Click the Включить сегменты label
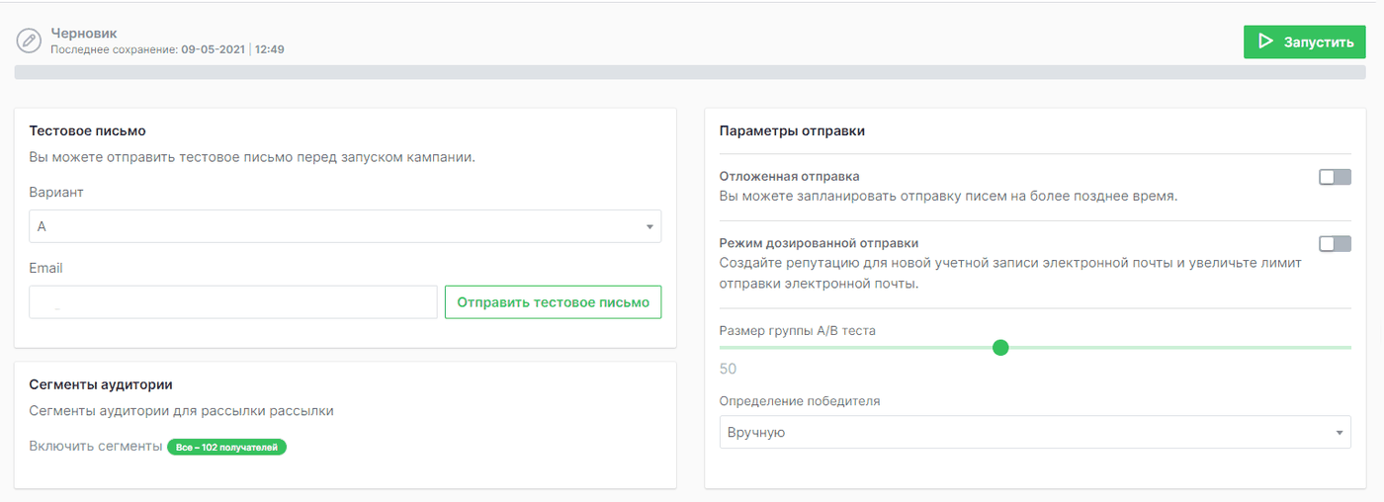 coord(96,447)
